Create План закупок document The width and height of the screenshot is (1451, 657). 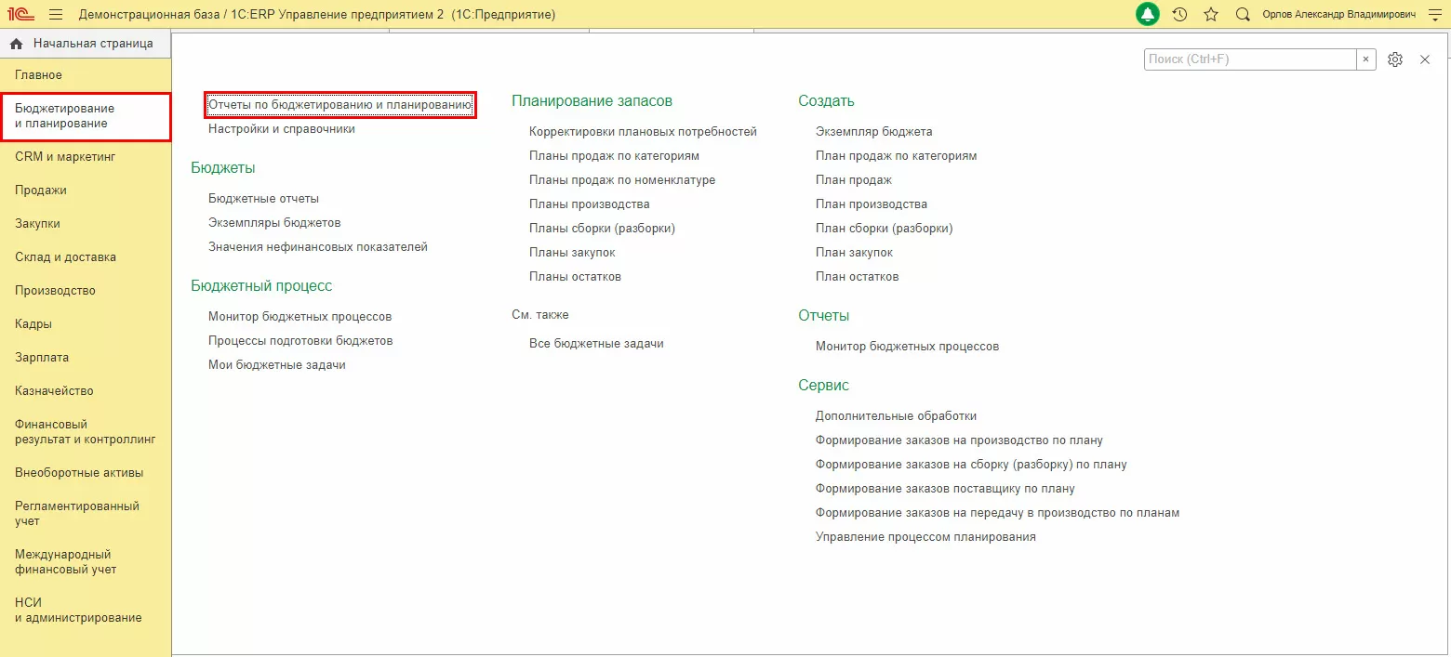[854, 253]
